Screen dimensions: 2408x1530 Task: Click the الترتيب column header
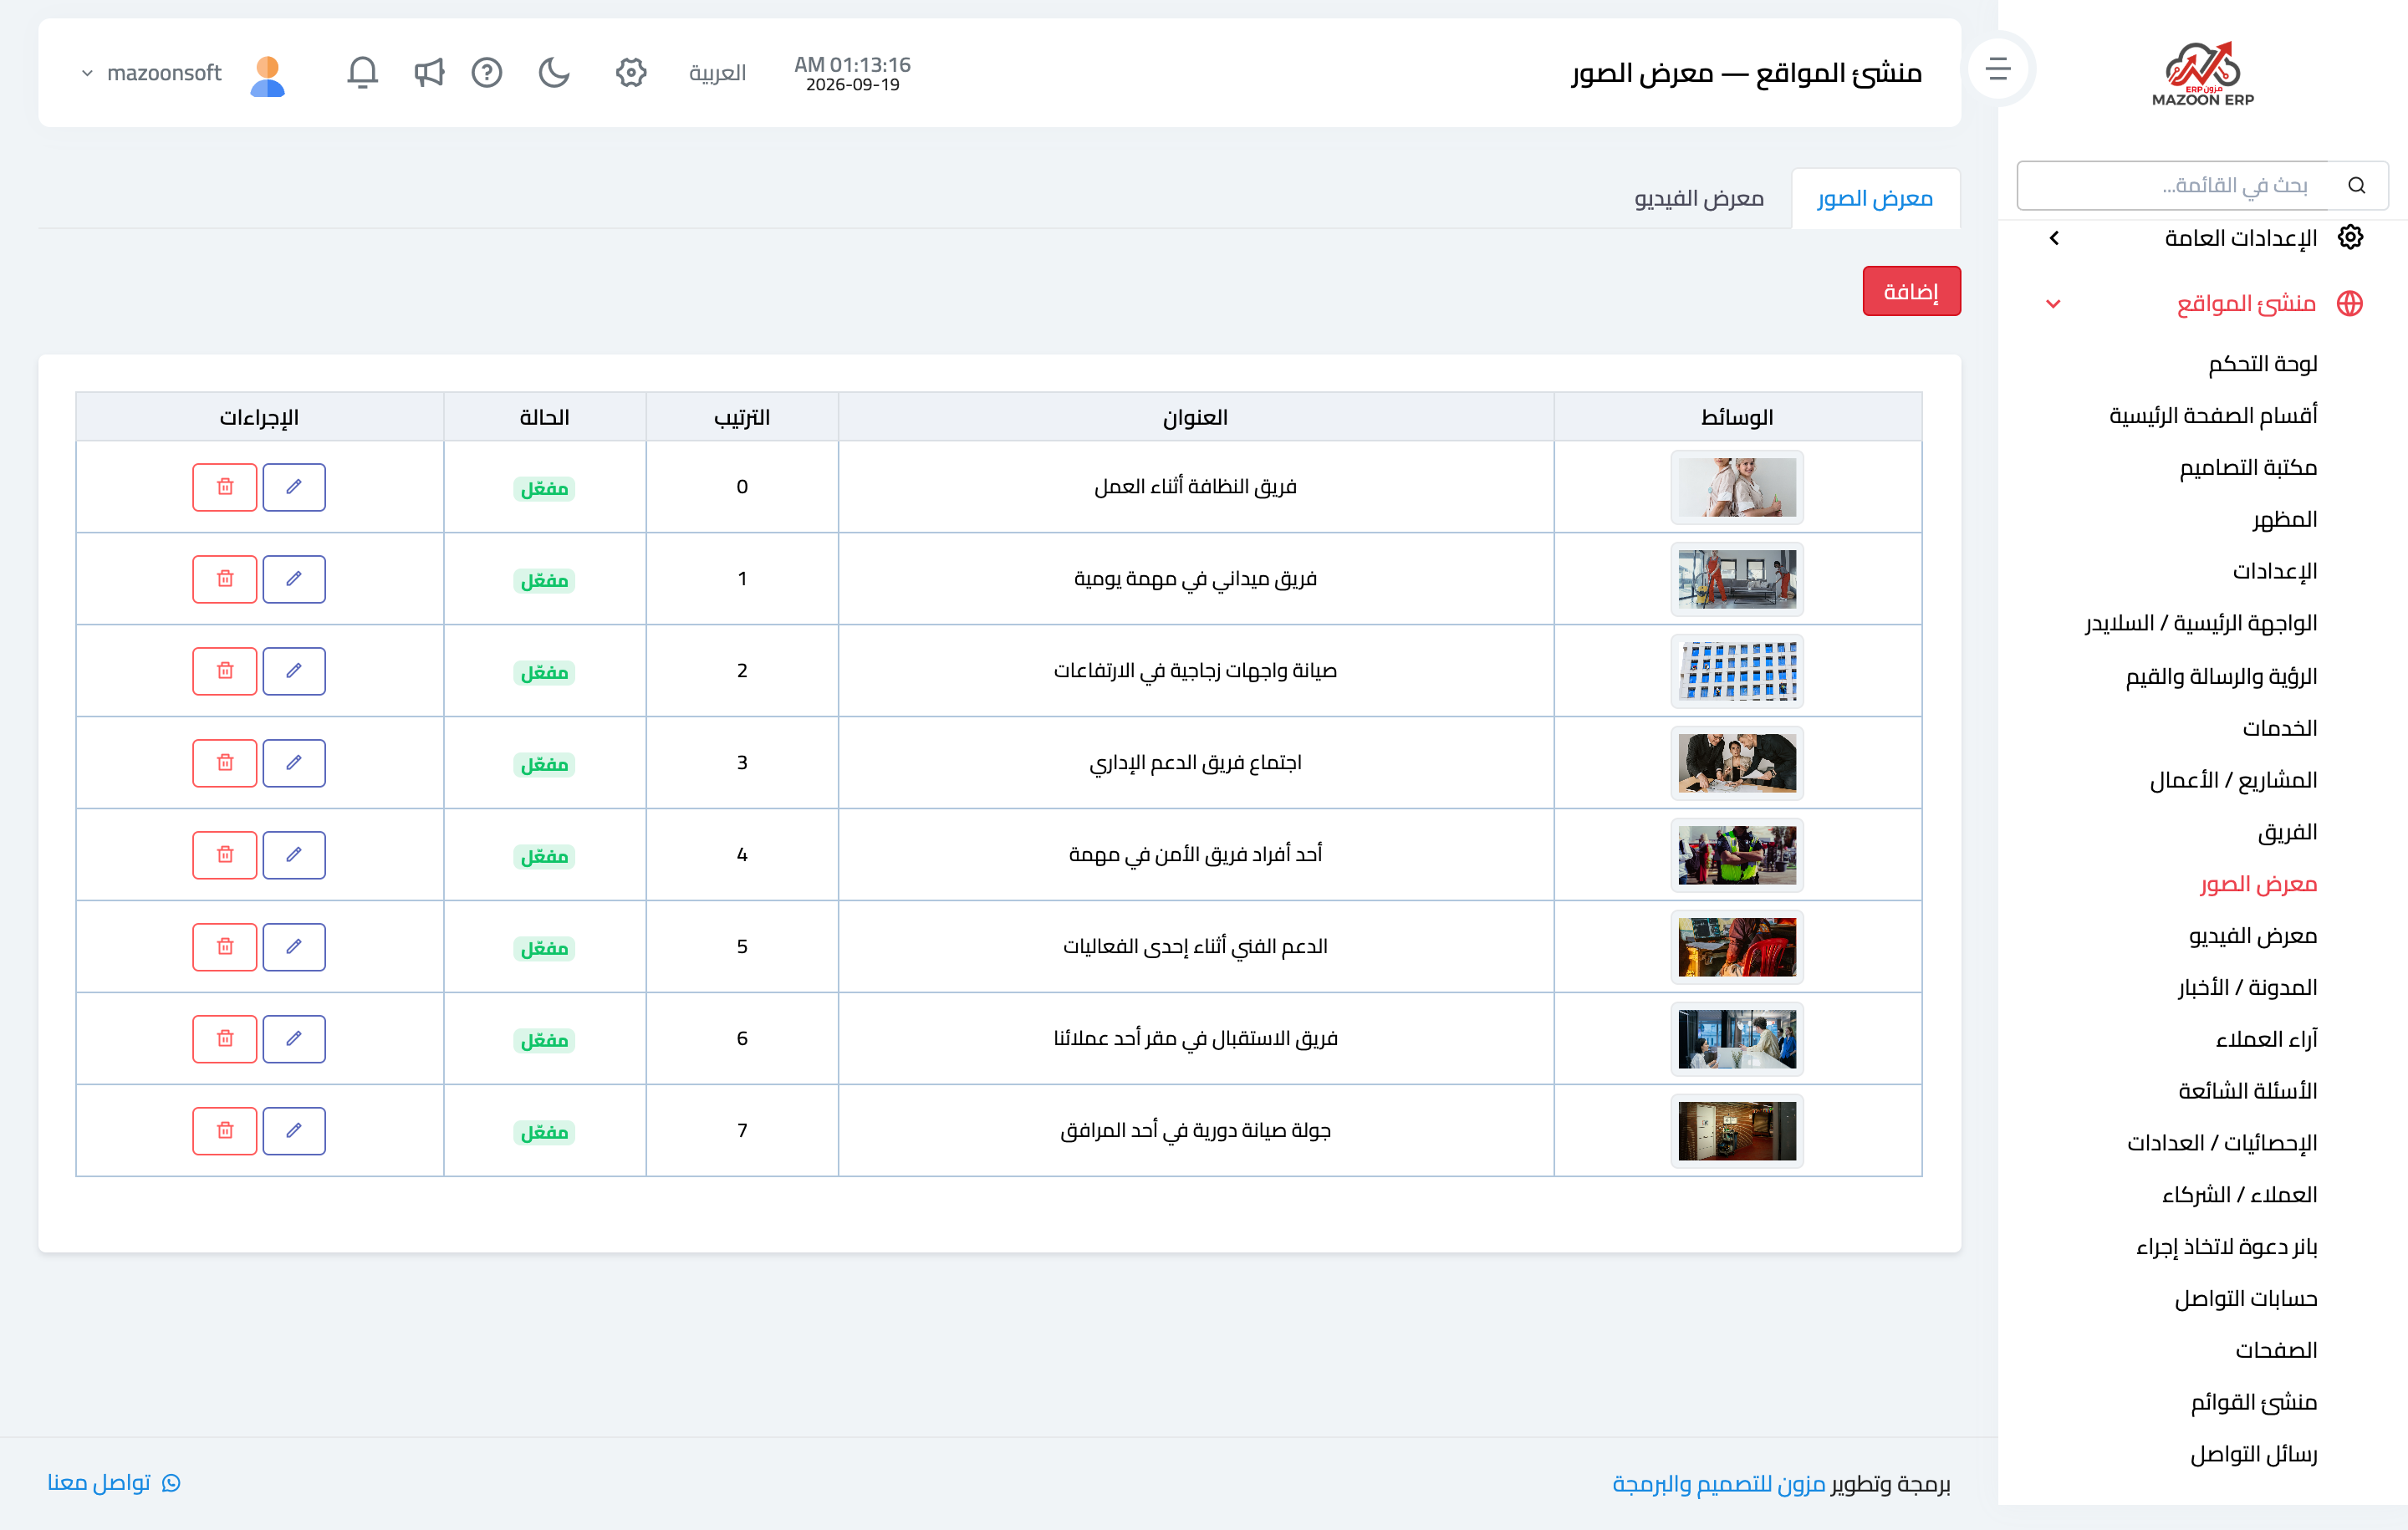(742, 417)
